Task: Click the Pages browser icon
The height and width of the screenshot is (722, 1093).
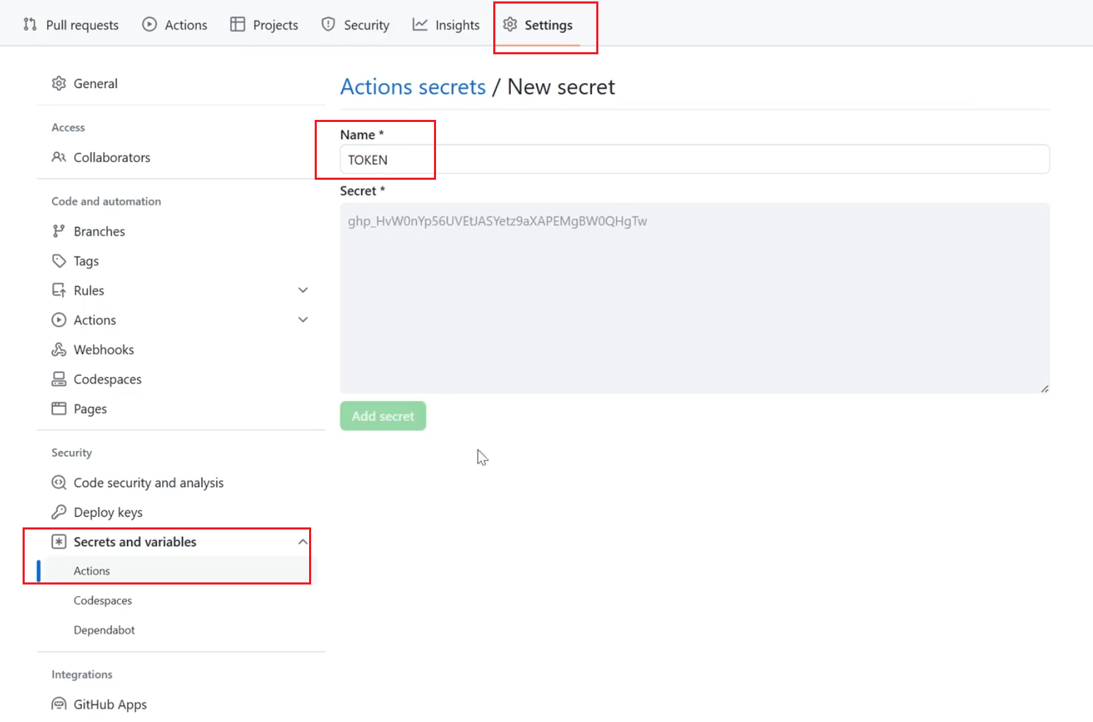Action: point(59,409)
